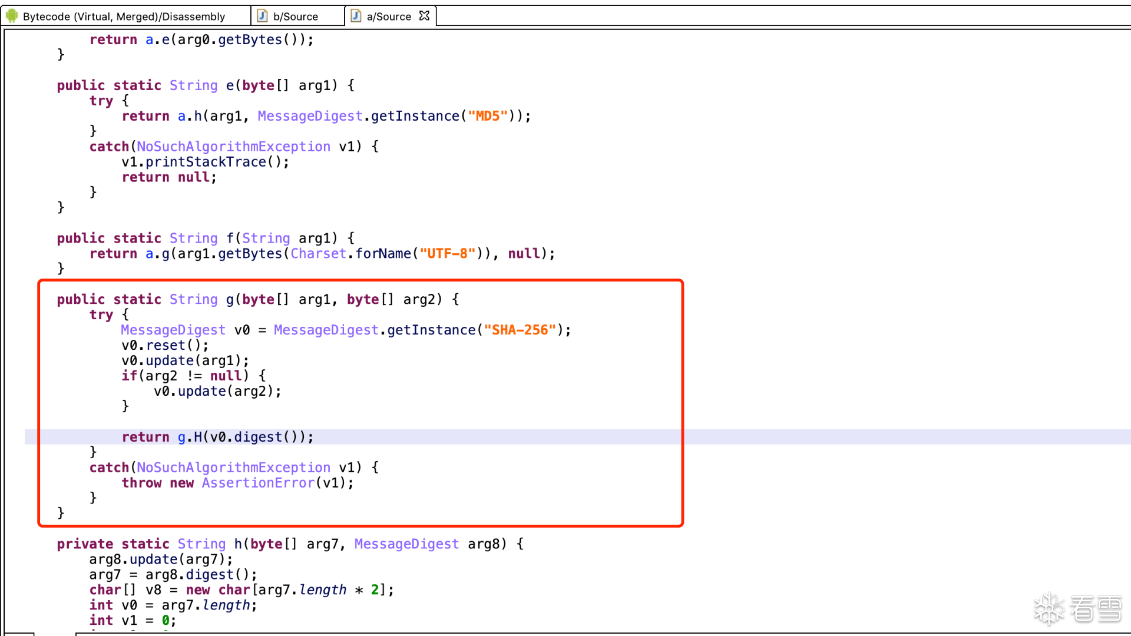Click the a.h call inside method e
1131x636 pixels.
click(x=198, y=116)
